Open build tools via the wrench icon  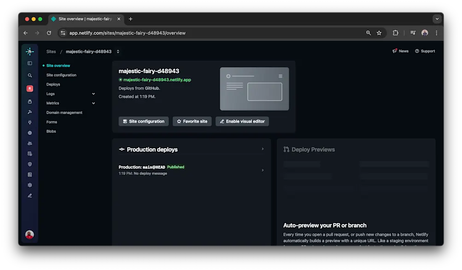pyautogui.click(x=29, y=112)
